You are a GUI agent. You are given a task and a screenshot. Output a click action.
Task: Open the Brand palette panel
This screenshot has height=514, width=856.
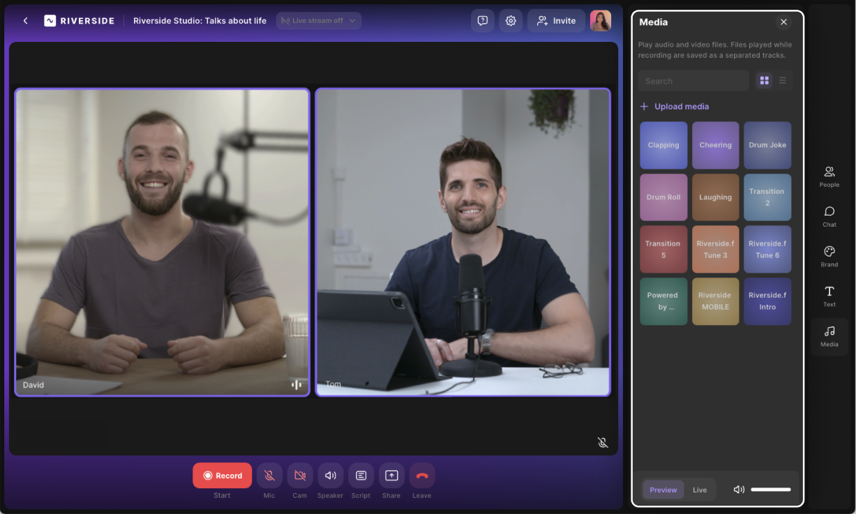click(829, 256)
